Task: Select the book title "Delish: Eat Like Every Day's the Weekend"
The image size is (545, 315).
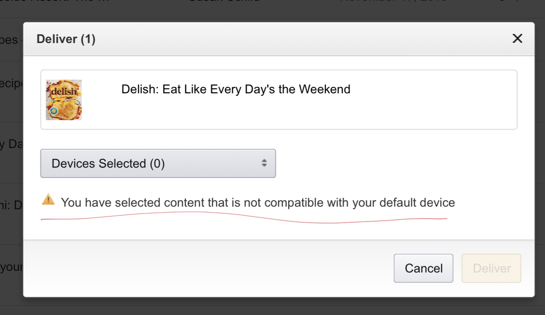Action: coord(236,90)
